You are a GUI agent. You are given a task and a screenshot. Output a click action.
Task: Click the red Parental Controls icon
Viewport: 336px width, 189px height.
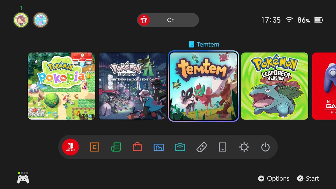click(144, 20)
